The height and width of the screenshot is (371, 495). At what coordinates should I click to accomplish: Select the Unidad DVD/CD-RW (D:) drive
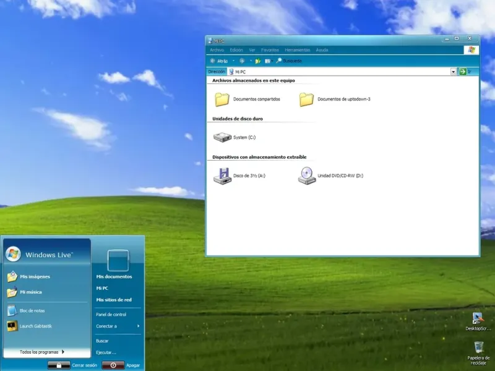pyautogui.click(x=330, y=176)
